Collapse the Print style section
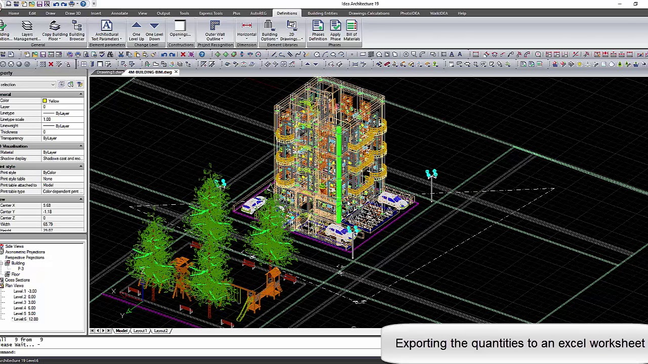This screenshot has height=364, width=648. (x=80, y=166)
